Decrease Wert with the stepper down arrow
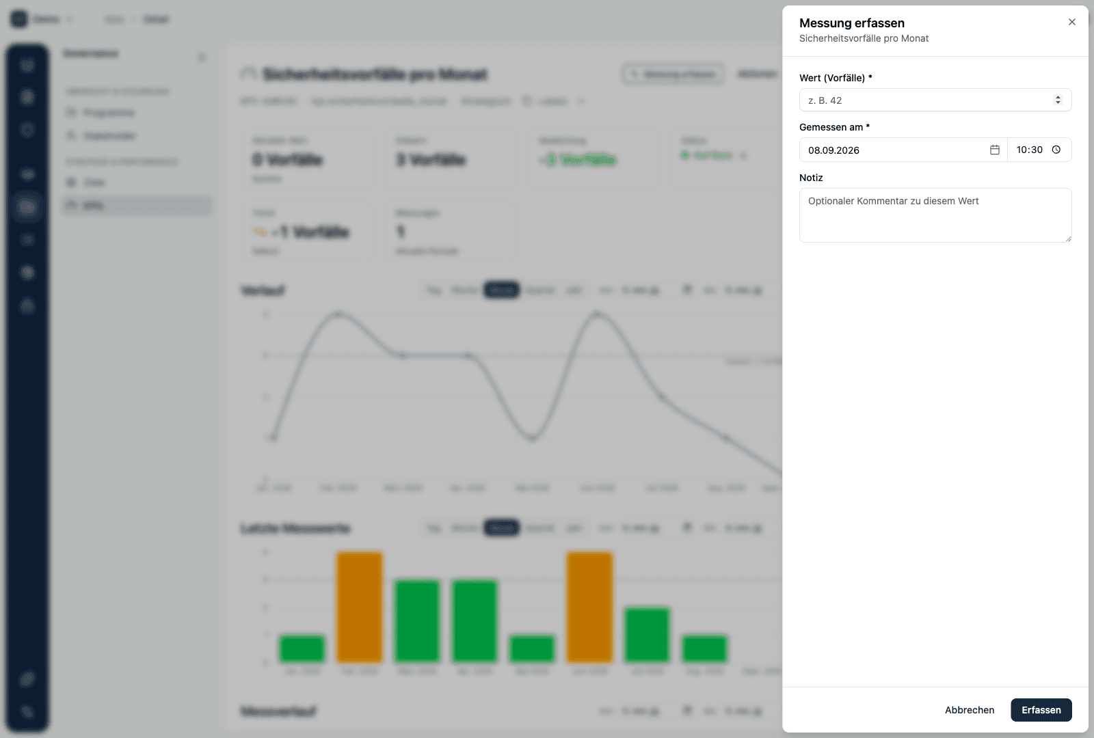Viewport: 1094px width, 738px height. [1058, 103]
